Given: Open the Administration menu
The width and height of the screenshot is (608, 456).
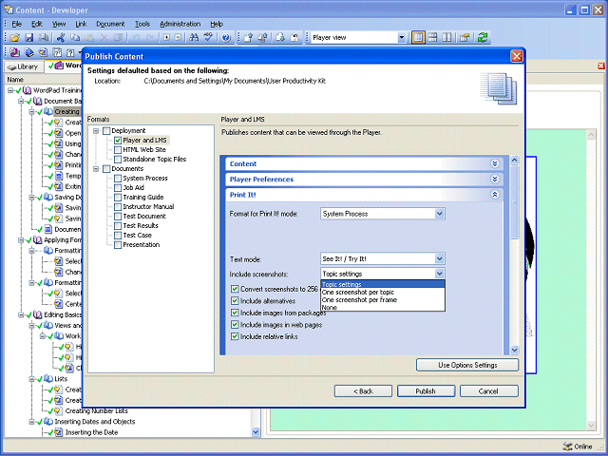Looking at the screenshot, I should pos(180,24).
